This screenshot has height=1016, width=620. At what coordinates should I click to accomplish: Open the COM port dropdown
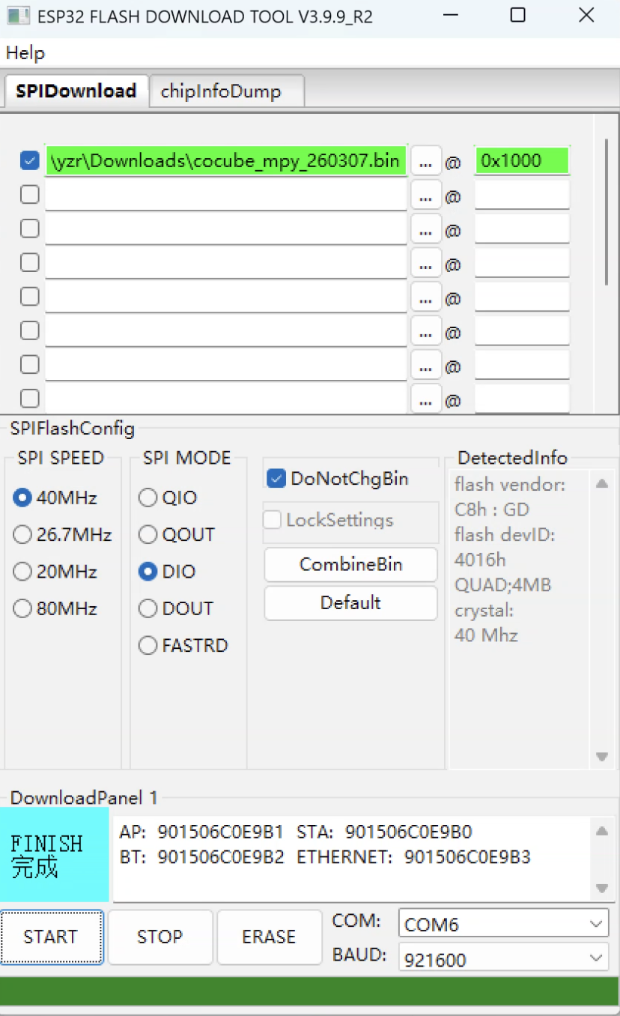point(503,924)
